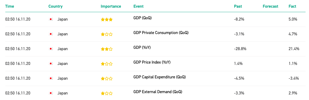The image size is (309, 100).
Task: Click the Japan flag beside GDP Private Consumption
Action: click(x=51, y=34)
